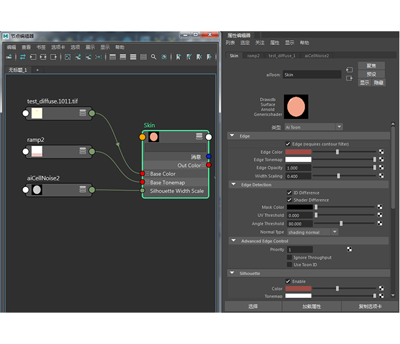Image resolution: width=400 pixels, height=344 pixels.
Task: Uncheck Edge (requires contour filter) option
Action: [289, 144]
